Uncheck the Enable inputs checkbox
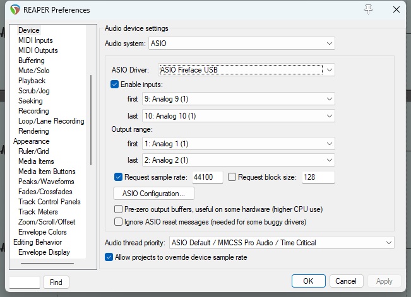 click(115, 84)
